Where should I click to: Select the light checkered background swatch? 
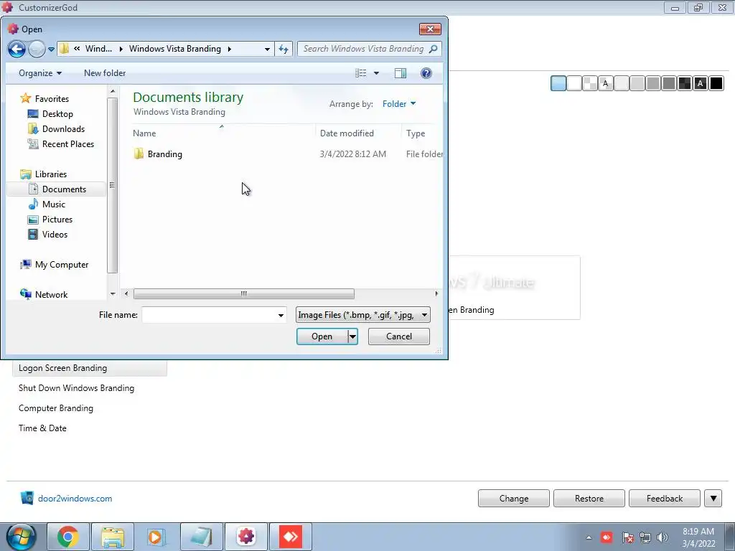pos(590,83)
